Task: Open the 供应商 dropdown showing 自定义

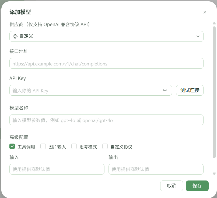Action: pos(106,36)
